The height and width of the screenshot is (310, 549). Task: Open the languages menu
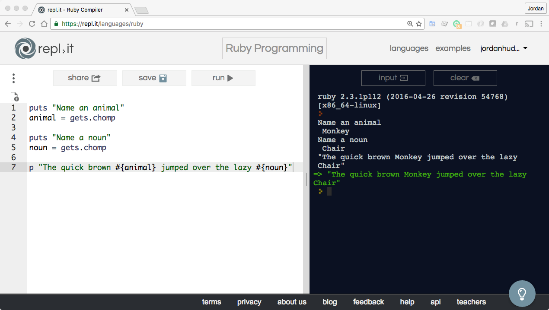coord(409,48)
